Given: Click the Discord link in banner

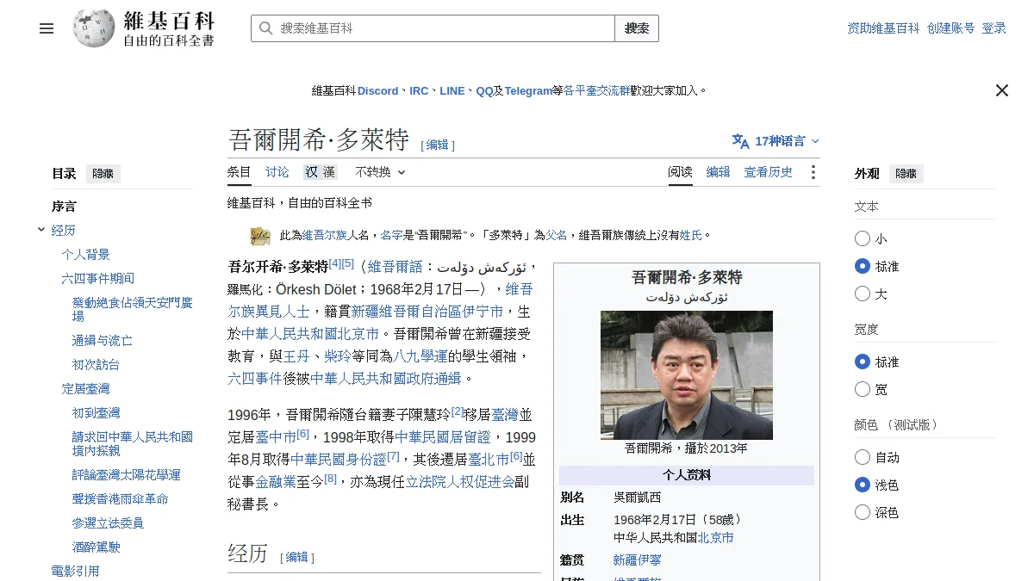Looking at the screenshot, I should point(378,90).
